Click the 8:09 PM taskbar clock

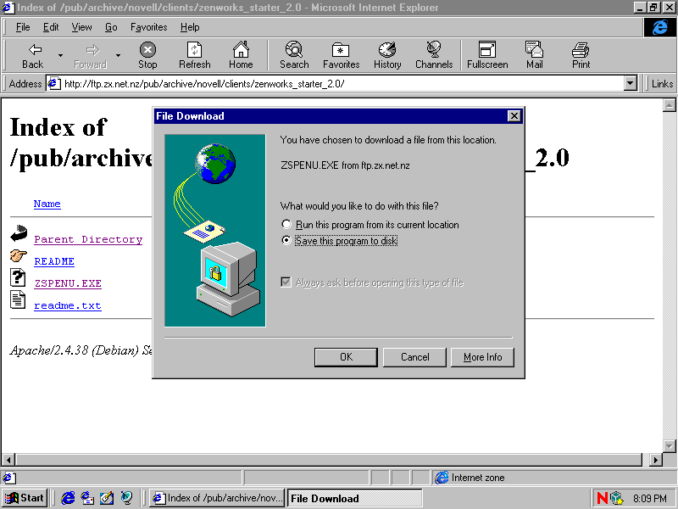coord(649,498)
